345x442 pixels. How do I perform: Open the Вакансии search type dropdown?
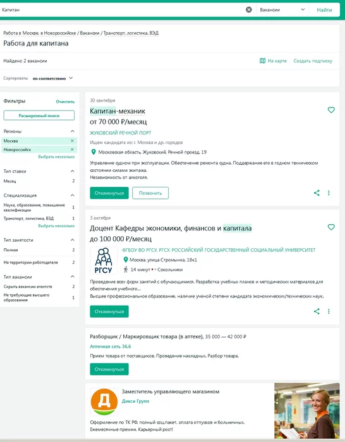pos(282,10)
